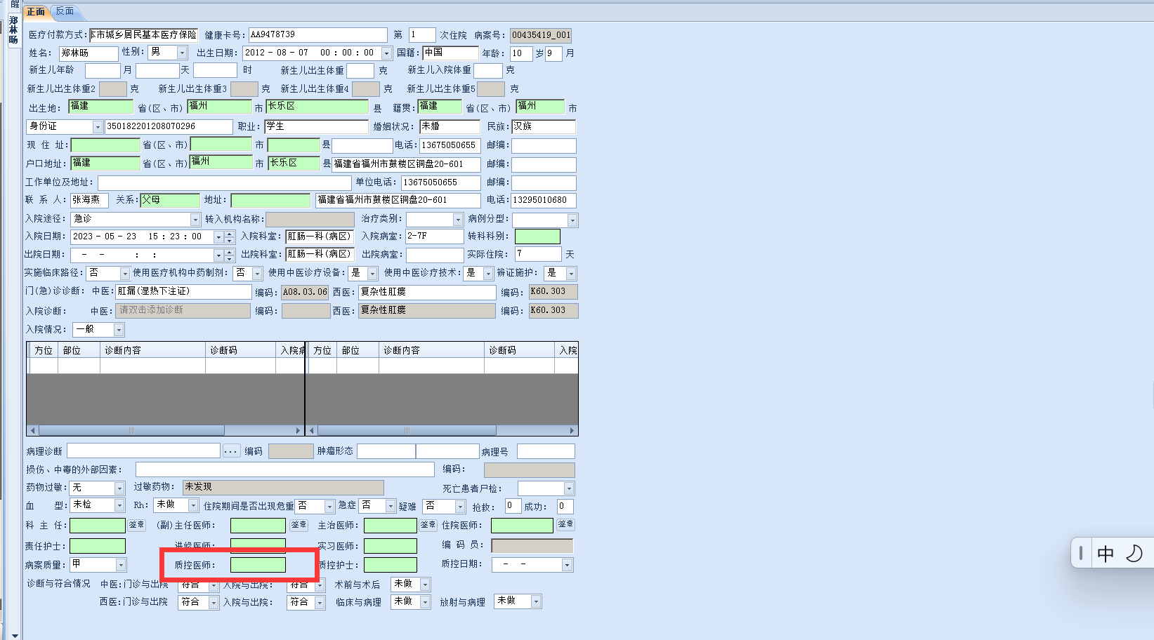Expand the 病例分型 dropdown

[x=572, y=220]
